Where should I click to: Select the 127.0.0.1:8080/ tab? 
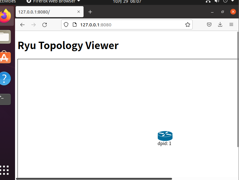point(49,12)
